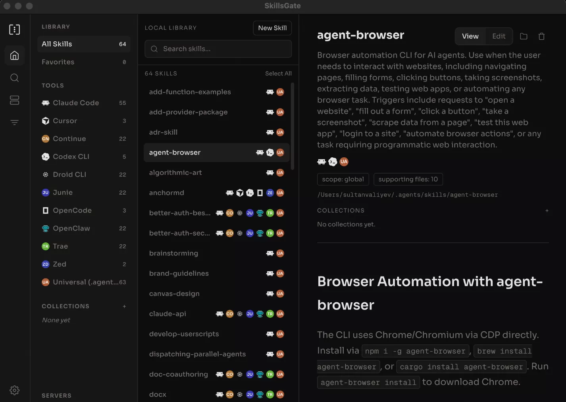Click the New Skill button
Viewport: 566px width, 402px height.
click(272, 28)
